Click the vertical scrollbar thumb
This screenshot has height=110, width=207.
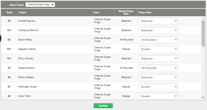click(x=203, y=33)
